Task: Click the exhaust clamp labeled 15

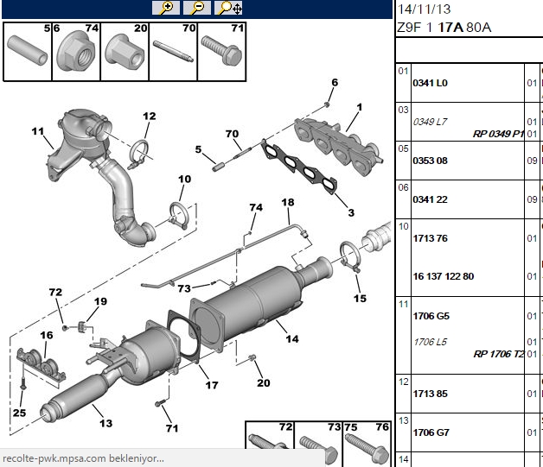Action: [x=350, y=257]
